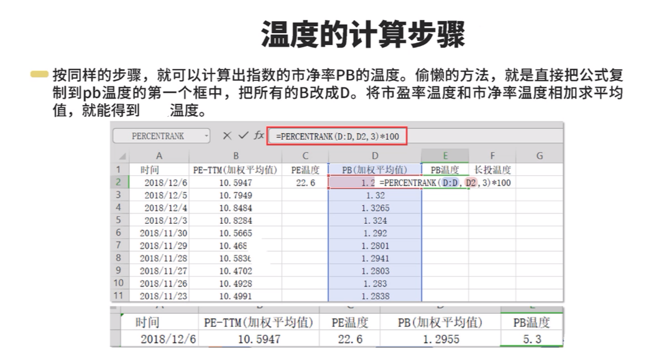This screenshot has width=649, height=358.
Task: Click cell with value 10.4702
Action: coord(236,270)
